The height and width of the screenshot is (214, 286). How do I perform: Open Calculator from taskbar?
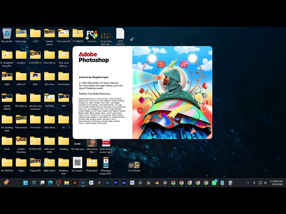point(231,183)
